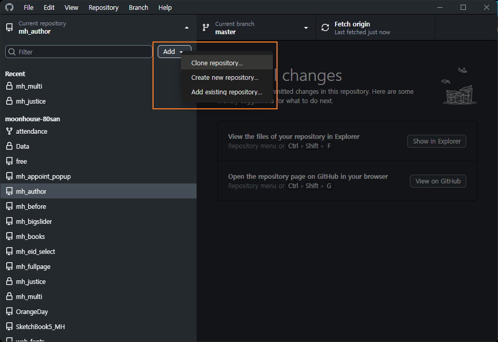Viewport: 498px width, 342px height.
Task: Choose Create new repository... option
Action: pyautogui.click(x=227, y=77)
